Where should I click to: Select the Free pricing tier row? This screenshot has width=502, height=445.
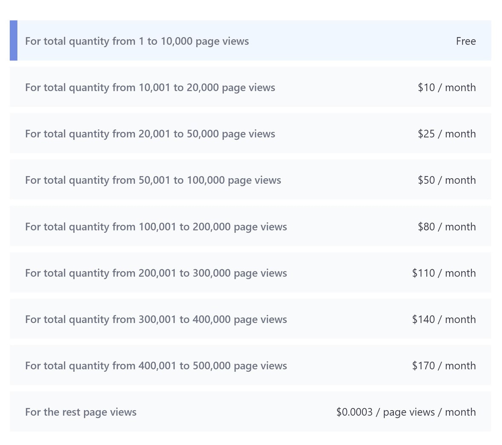coord(251,41)
